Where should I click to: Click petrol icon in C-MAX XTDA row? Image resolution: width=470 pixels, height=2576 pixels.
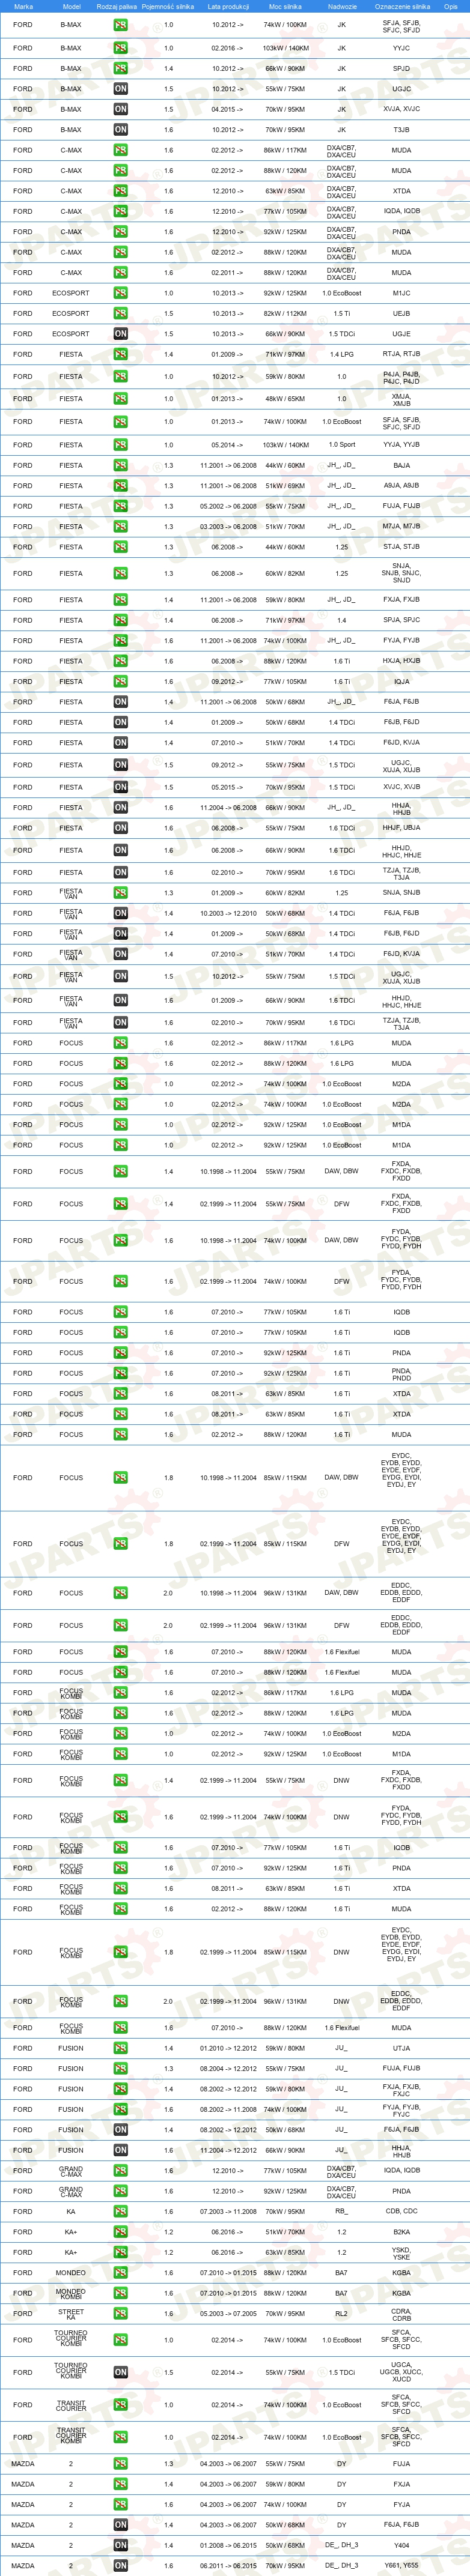120,191
